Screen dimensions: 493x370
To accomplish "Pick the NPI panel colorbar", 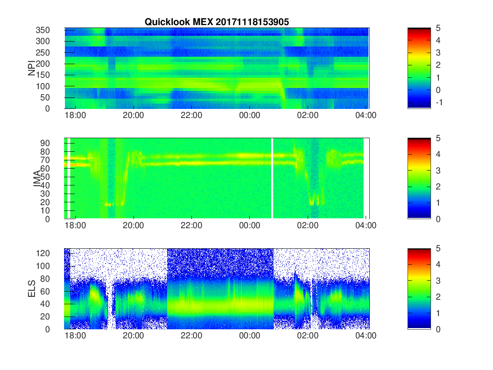I will point(419,68).
